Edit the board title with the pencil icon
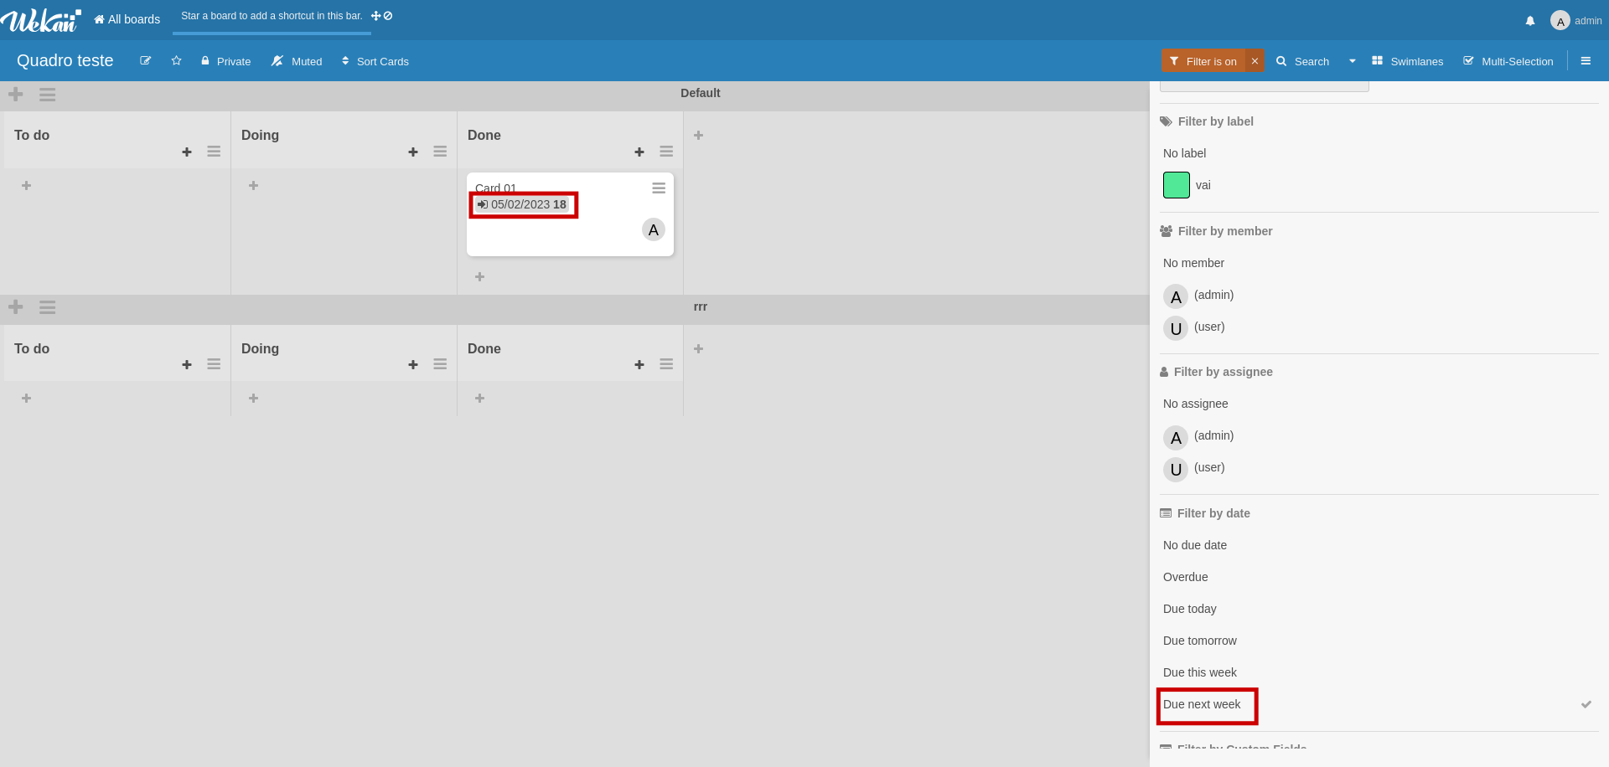 click(146, 60)
